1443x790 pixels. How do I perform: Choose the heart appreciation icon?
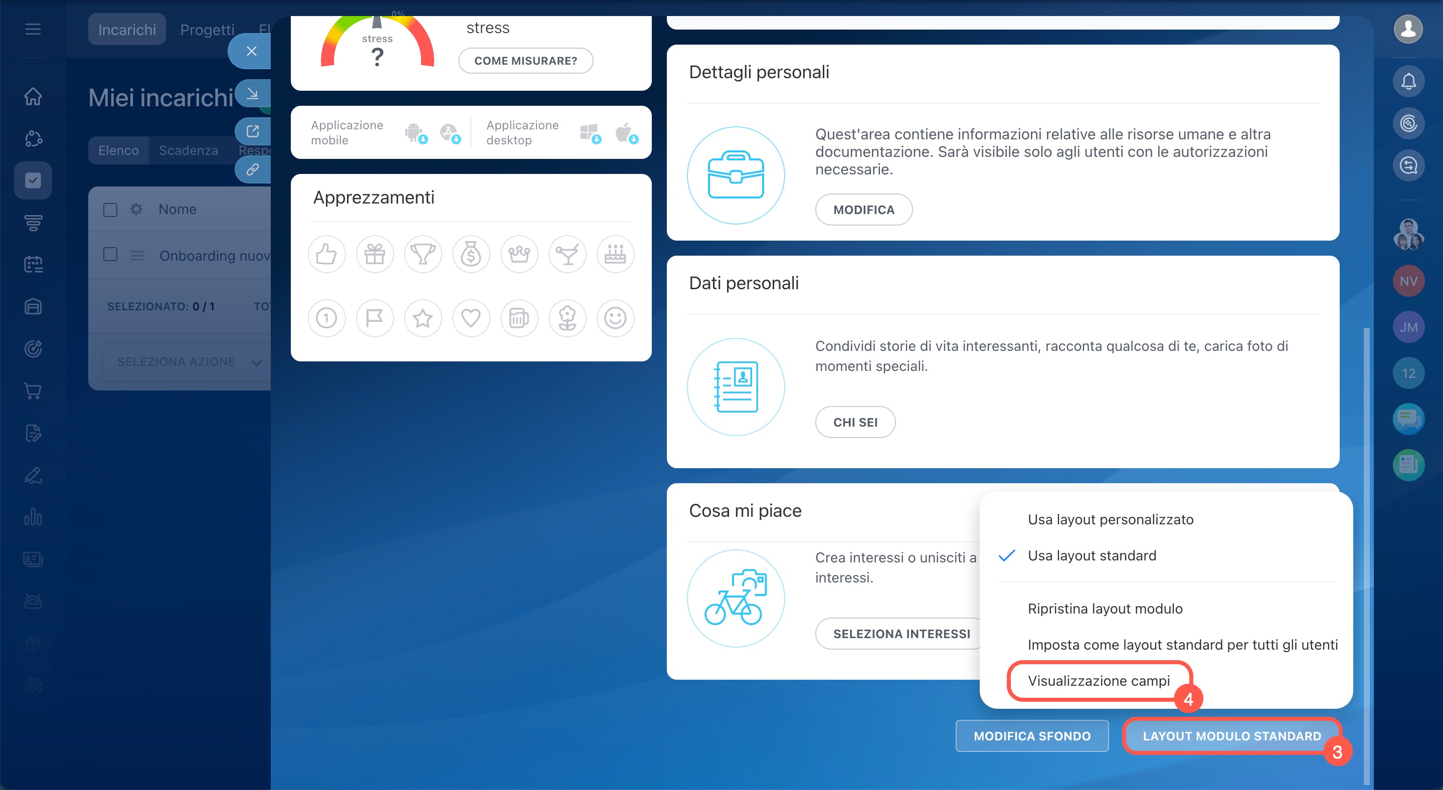coord(470,318)
